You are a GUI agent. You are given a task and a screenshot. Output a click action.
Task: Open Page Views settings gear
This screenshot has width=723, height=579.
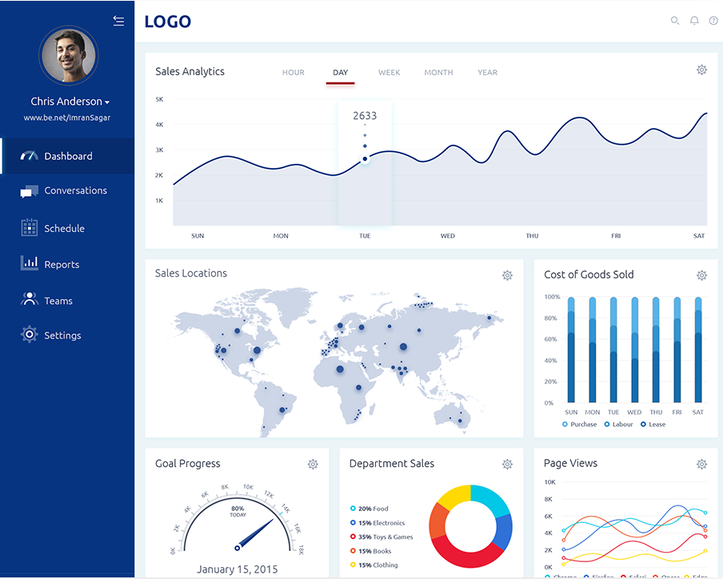[701, 464]
